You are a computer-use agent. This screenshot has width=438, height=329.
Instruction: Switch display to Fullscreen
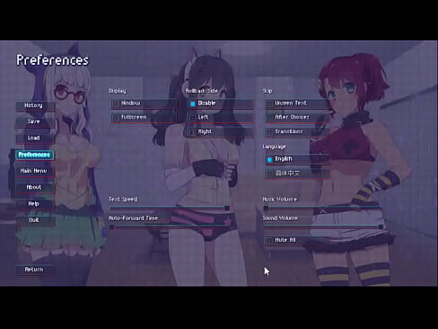144,118
